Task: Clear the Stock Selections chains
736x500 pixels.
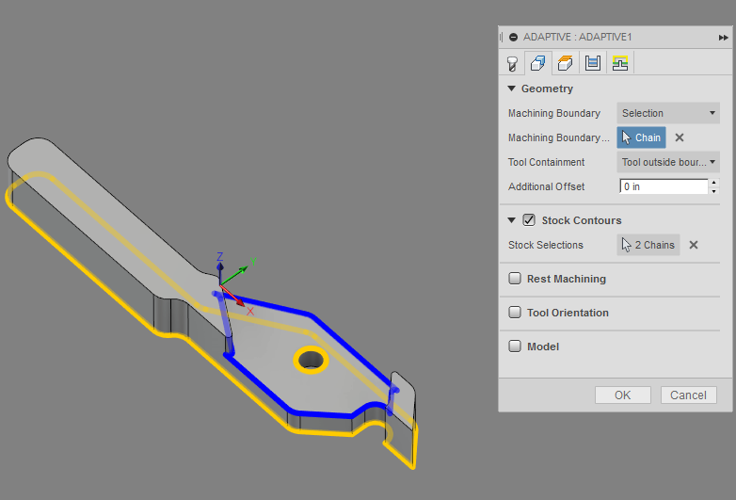Action: pyautogui.click(x=694, y=245)
